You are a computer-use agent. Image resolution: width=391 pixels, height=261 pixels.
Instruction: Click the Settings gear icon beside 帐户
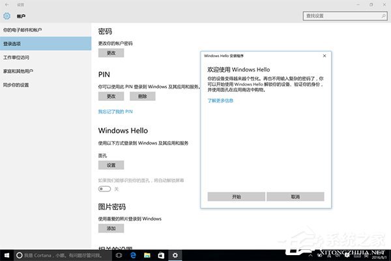pos(7,16)
